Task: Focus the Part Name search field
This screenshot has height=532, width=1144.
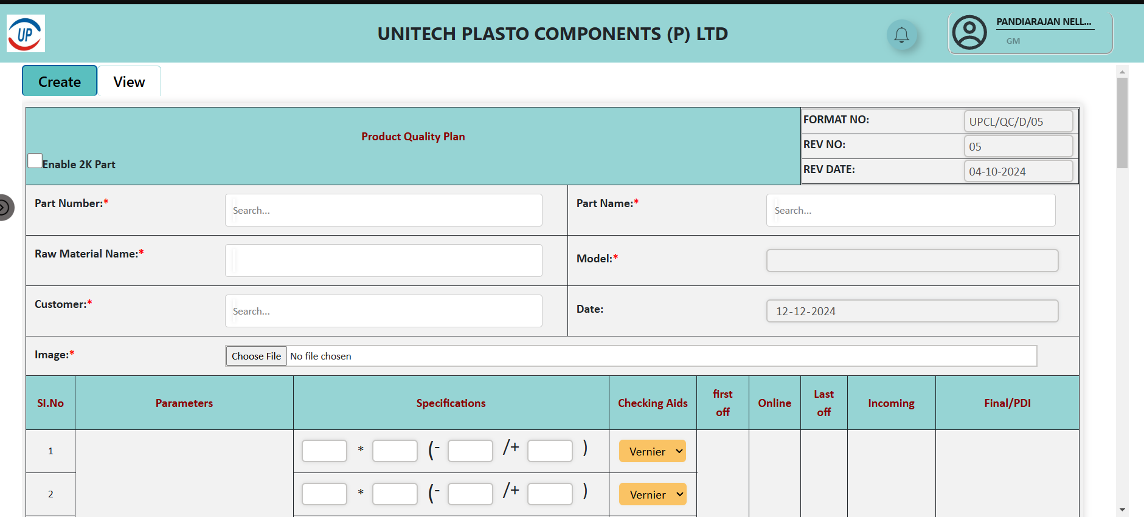Action: pos(911,210)
